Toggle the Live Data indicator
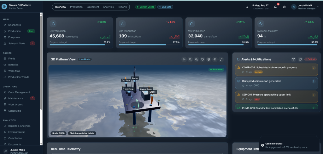This screenshot has width=323, height=154. [165, 7]
